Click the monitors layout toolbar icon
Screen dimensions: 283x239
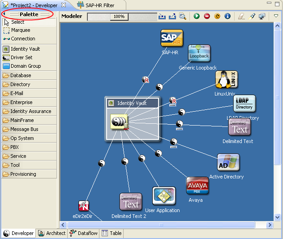point(262,16)
